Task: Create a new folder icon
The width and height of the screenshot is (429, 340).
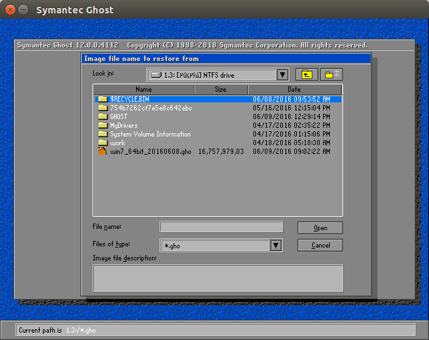Action: pos(332,74)
